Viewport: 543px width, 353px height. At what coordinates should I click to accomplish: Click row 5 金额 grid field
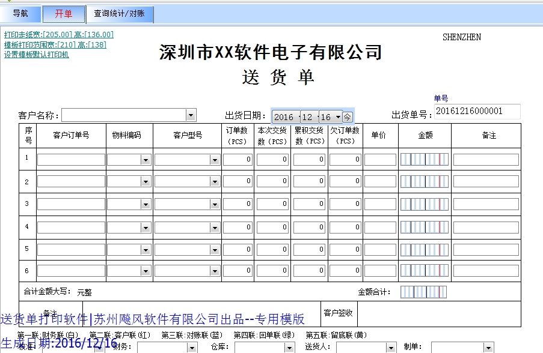click(x=425, y=250)
